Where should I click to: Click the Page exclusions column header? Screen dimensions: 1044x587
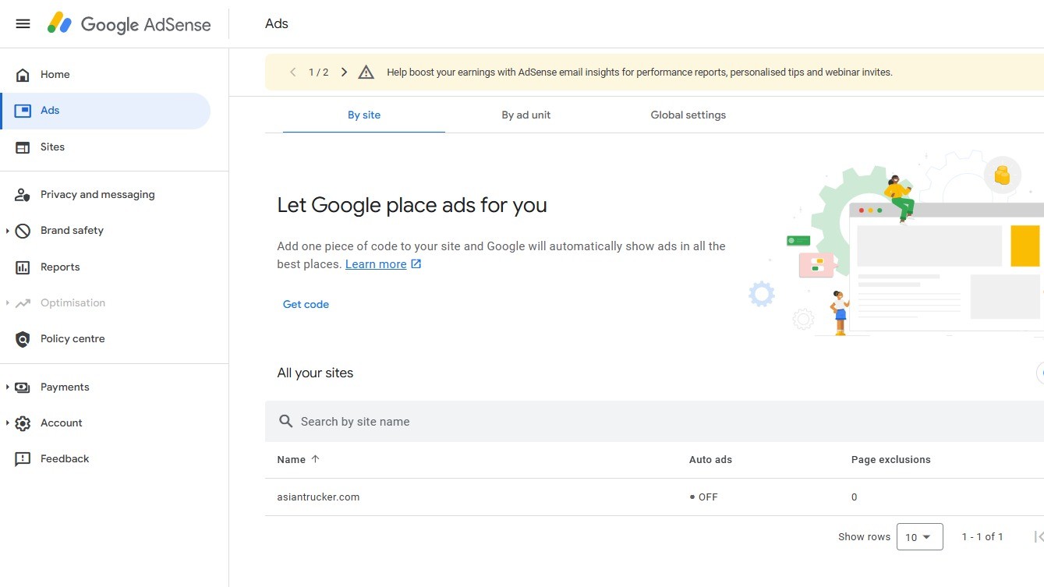[x=890, y=460]
